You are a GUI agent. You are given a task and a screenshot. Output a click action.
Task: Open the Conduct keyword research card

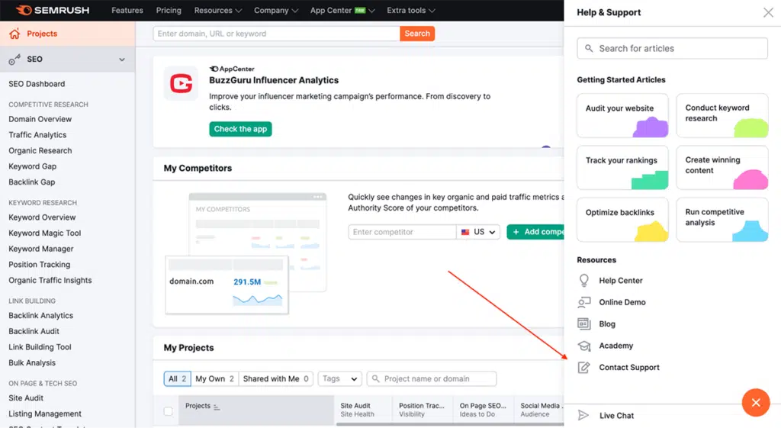pyautogui.click(x=722, y=116)
